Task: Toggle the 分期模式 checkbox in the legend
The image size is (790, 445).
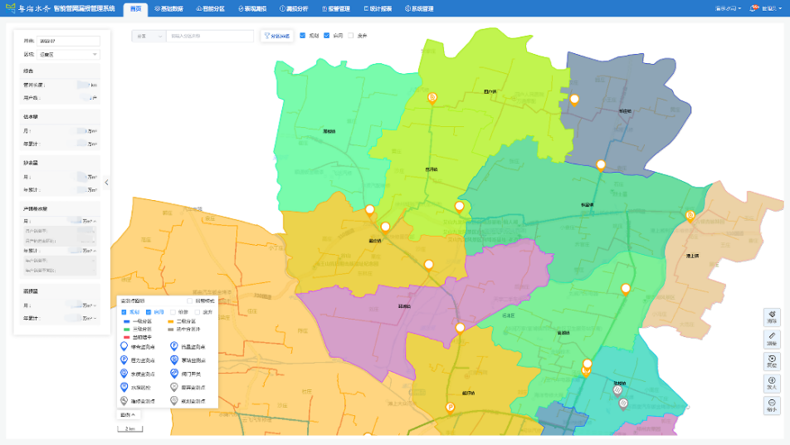Action: (x=190, y=301)
